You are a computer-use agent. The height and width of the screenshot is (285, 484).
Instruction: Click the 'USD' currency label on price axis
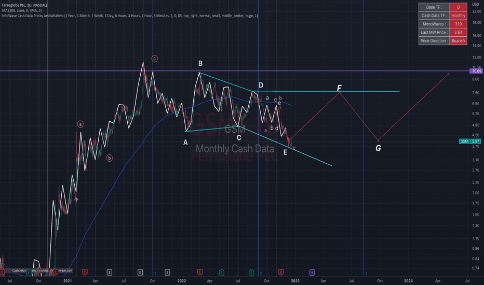pyautogui.click(x=476, y=4)
